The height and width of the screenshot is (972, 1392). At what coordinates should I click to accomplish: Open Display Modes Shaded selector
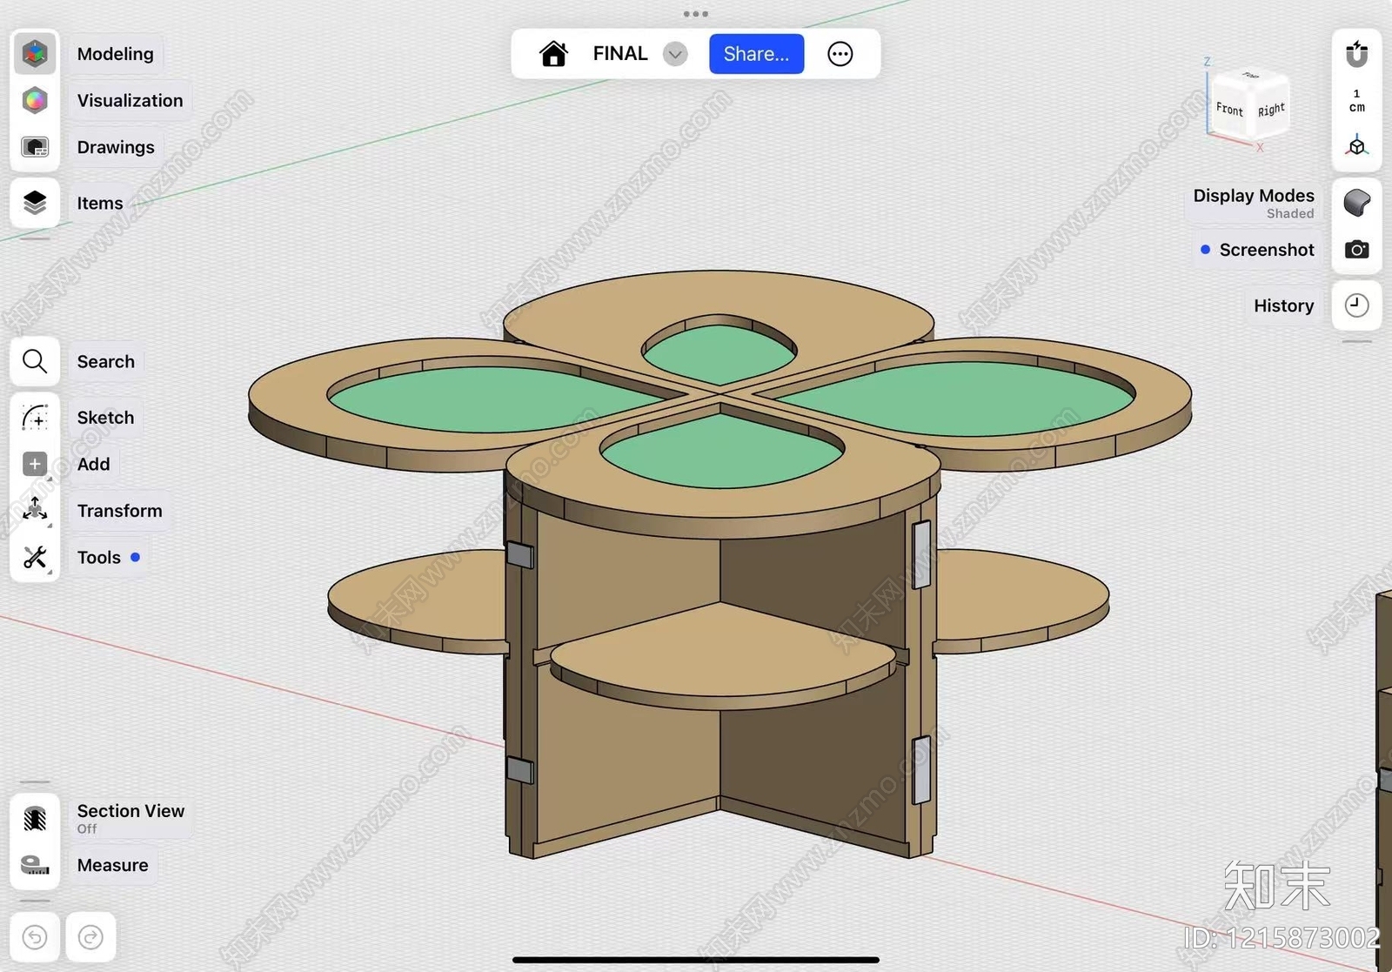(1254, 203)
